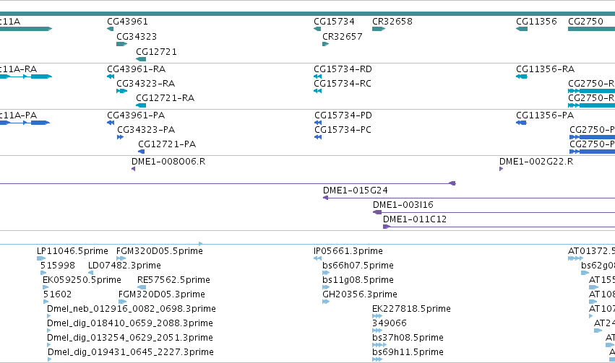Screen dimensions: 615x363
Task: Click the EK227818.5prime EST label
Action: [x=411, y=309]
